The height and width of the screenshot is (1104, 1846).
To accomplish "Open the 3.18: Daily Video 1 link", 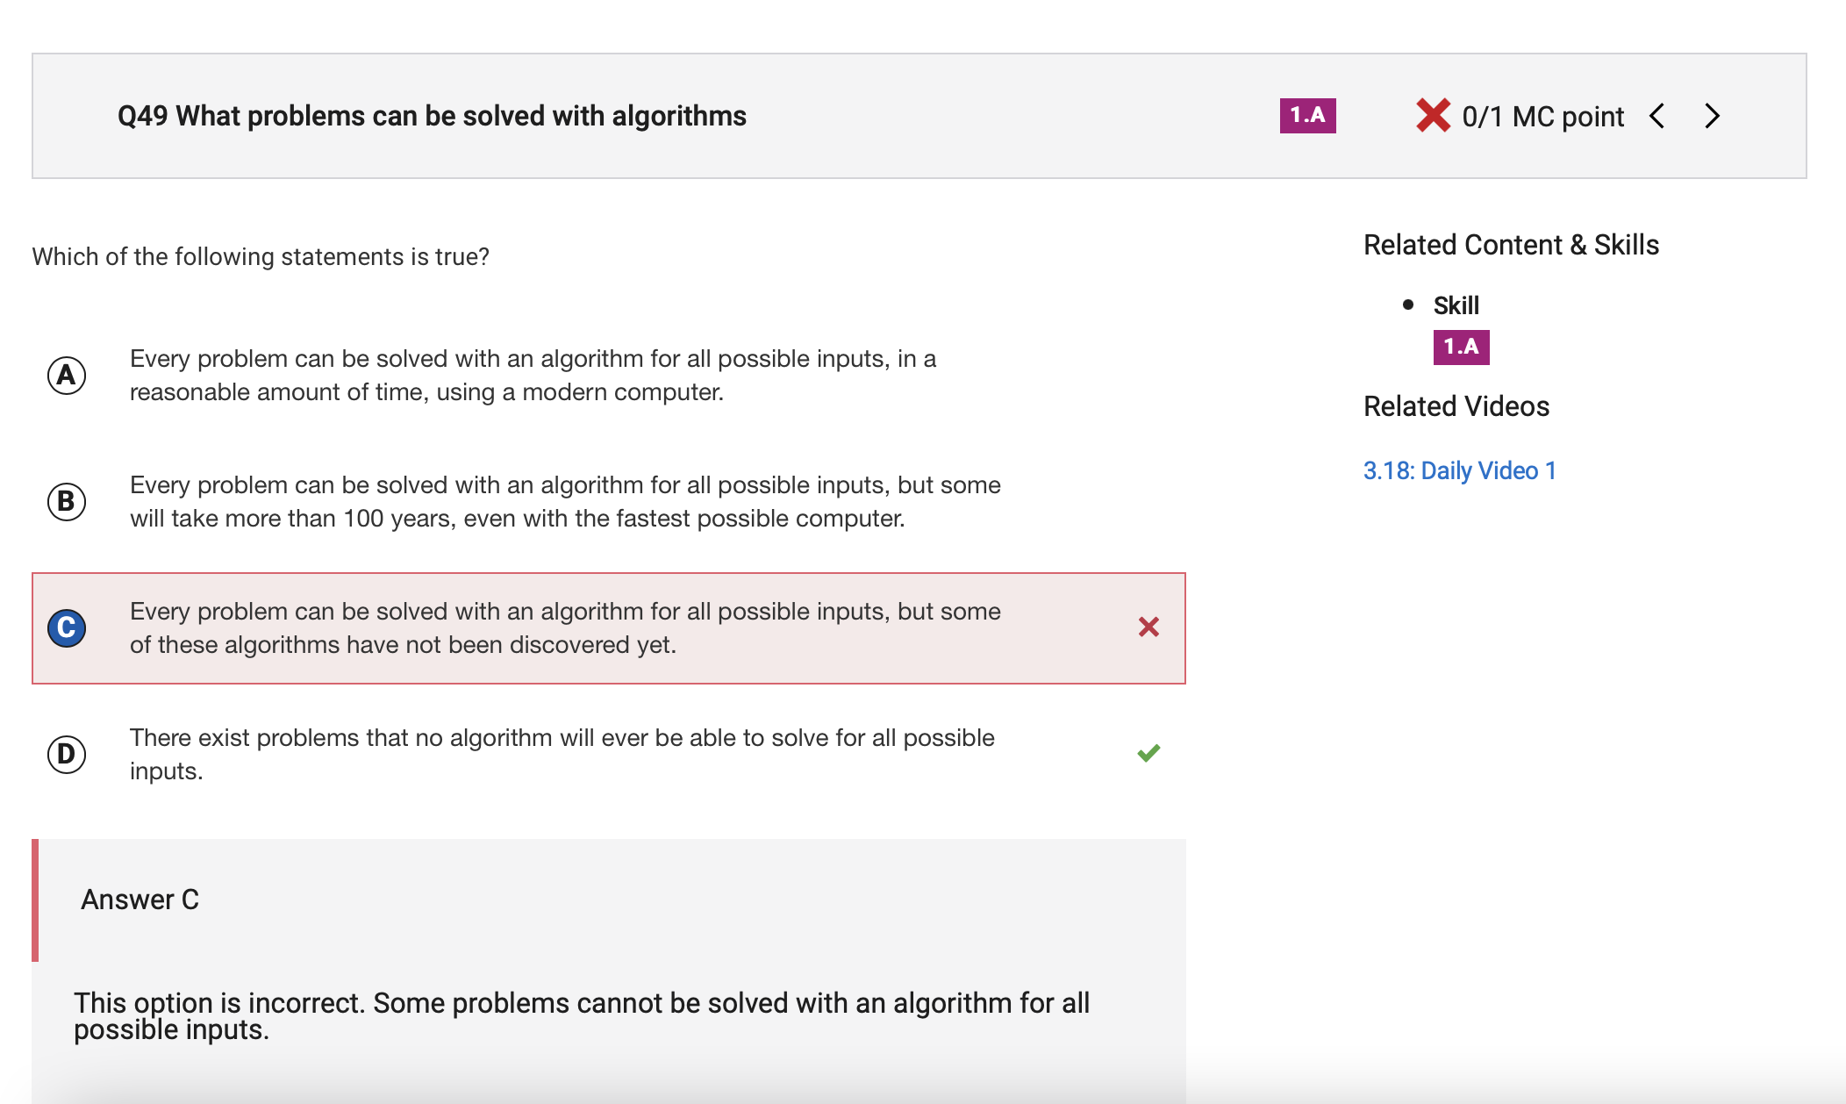I will (1459, 470).
